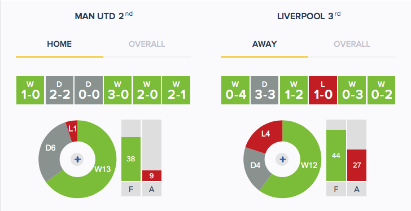Click Man Utd D6 grey donut segment
This screenshot has height=211, width=411.
[50, 148]
